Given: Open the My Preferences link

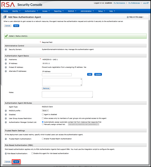Looking at the screenshot, I should (x=134, y=3).
